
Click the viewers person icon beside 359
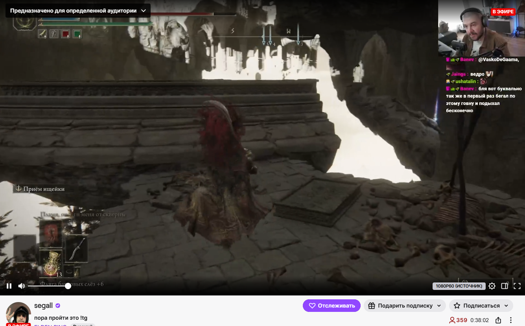pos(452,320)
